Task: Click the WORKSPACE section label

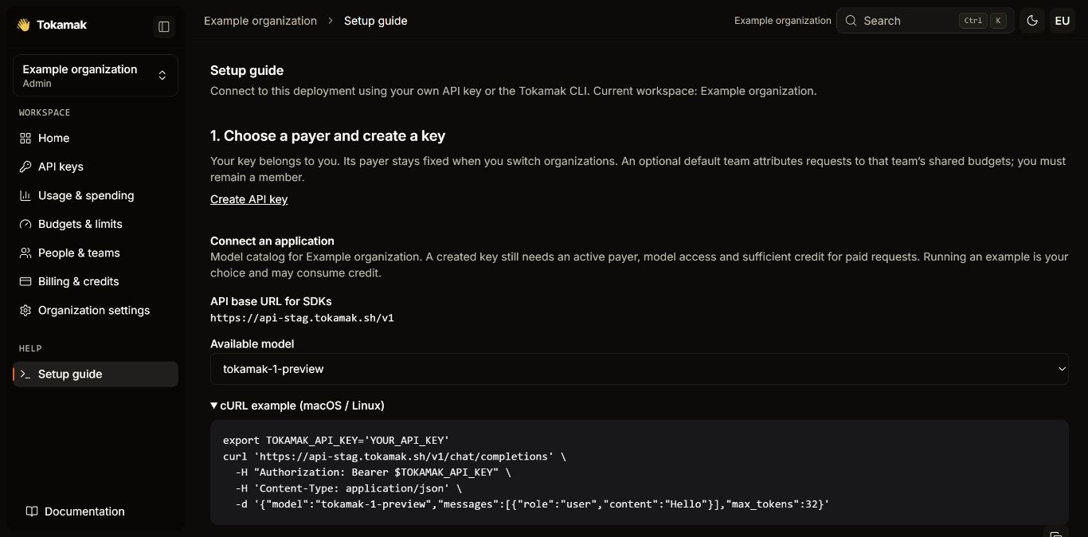Action: pyautogui.click(x=45, y=112)
